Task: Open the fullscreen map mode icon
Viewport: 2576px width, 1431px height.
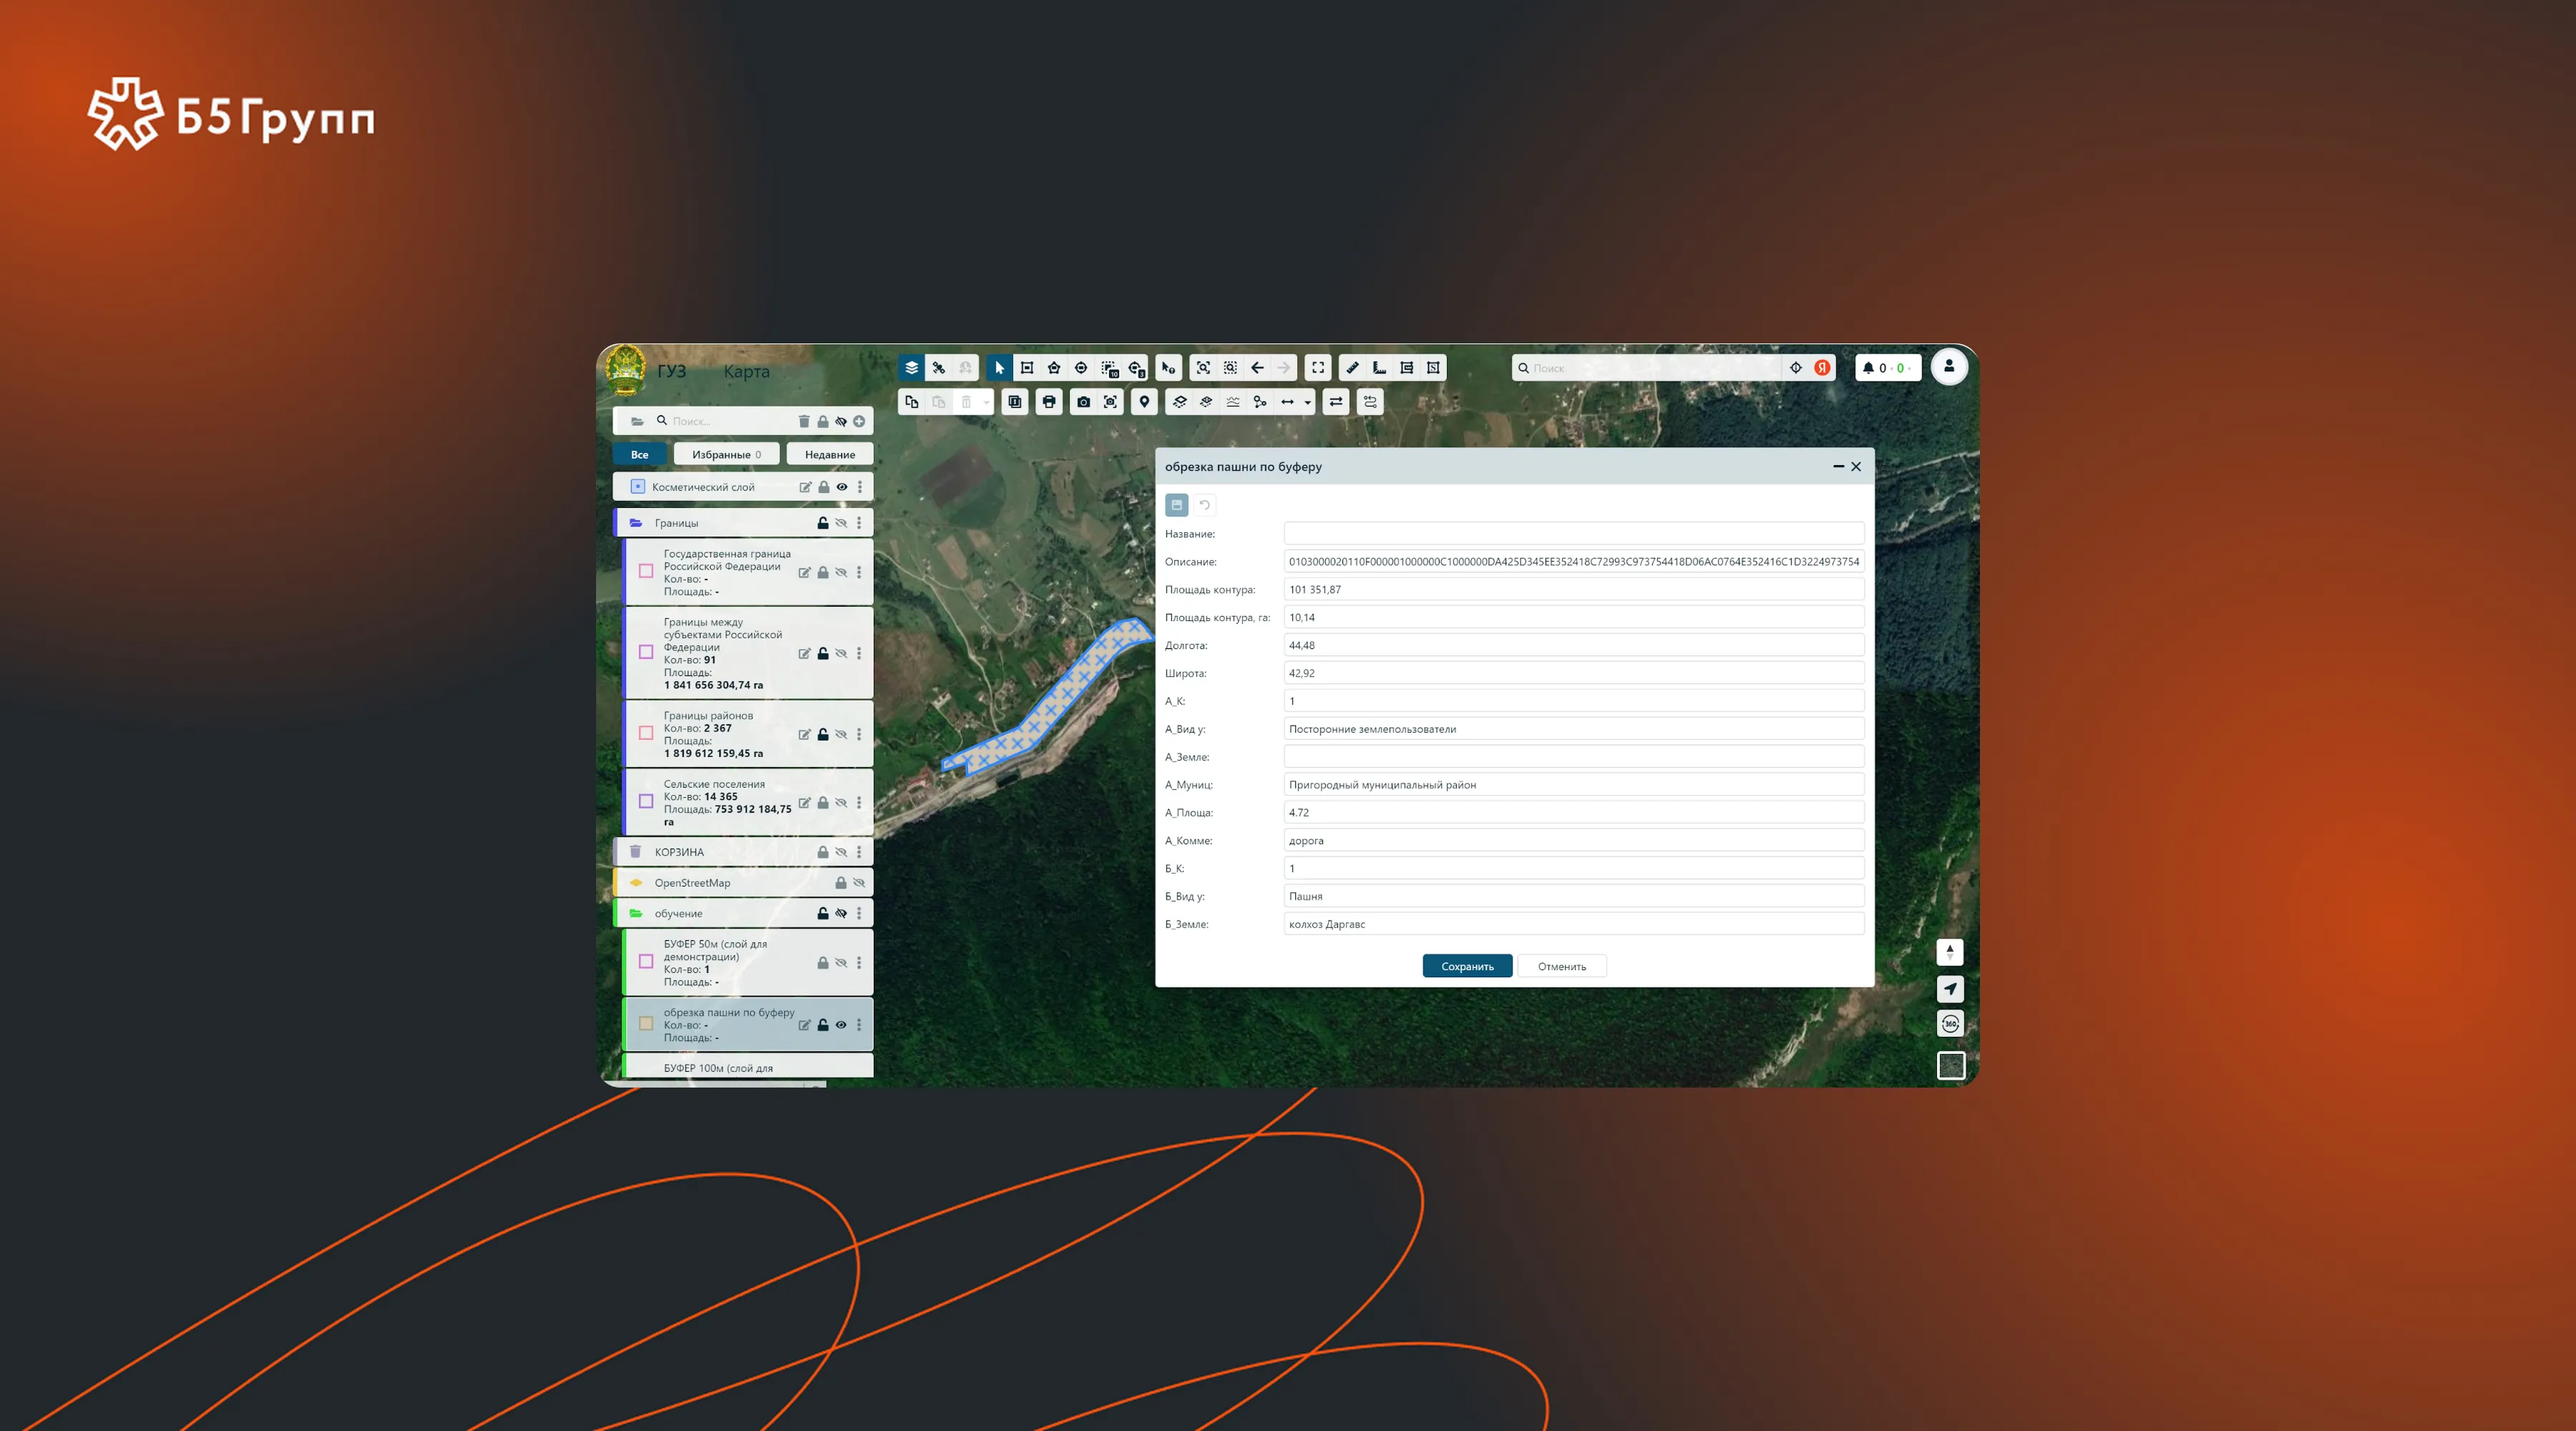Action: click(x=1318, y=368)
